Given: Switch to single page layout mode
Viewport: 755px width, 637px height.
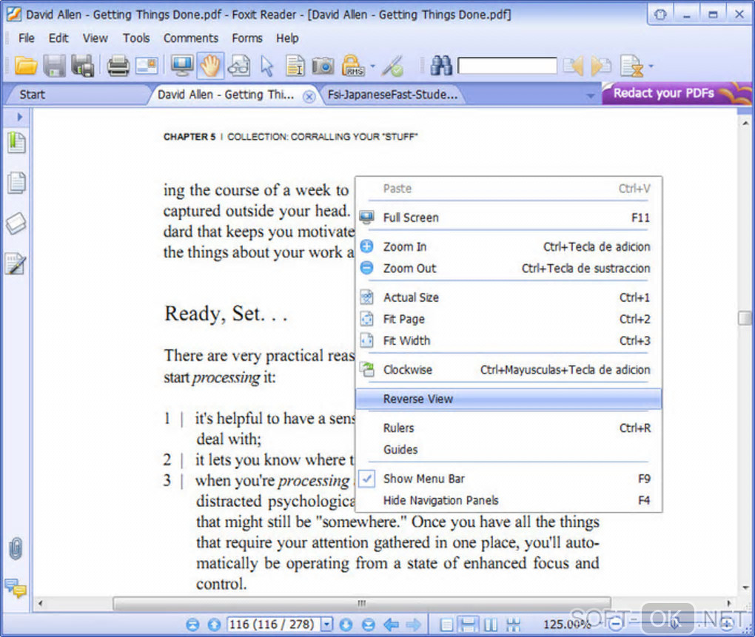Looking at the screenshot, I should [446, 624].
